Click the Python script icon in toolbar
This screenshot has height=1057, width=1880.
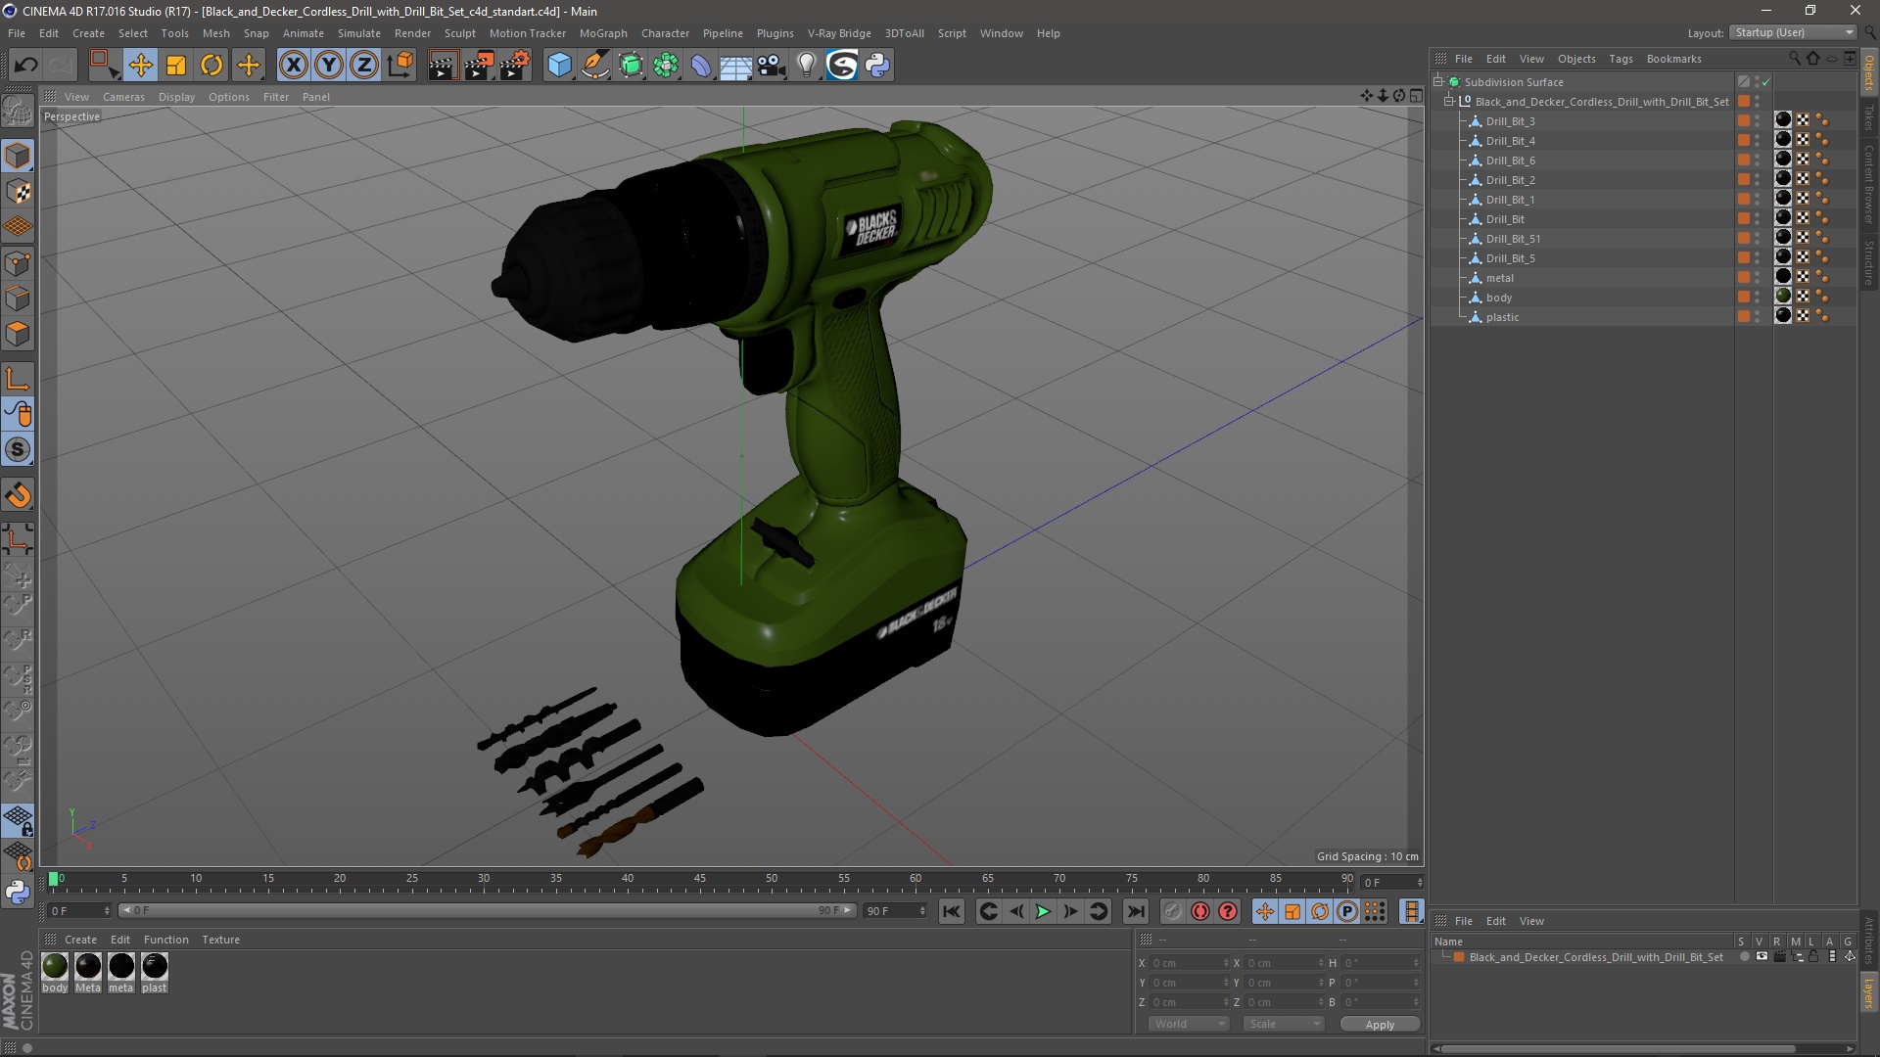877,66
